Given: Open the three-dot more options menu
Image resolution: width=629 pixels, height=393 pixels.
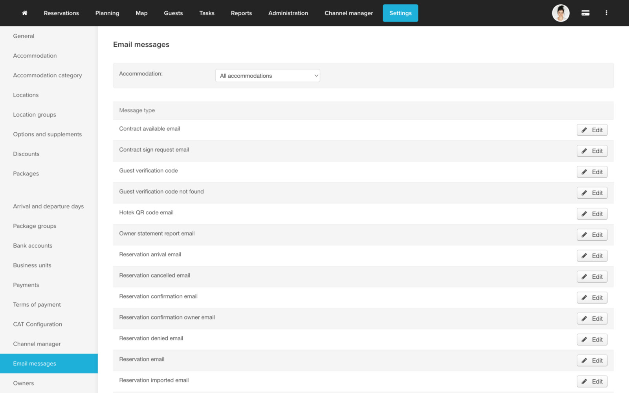Looking at the screenshot, I should (606, 13).
